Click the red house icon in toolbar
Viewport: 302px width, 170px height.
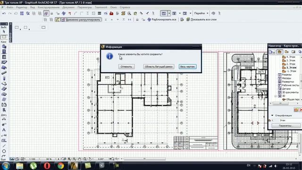pos(111,14)
